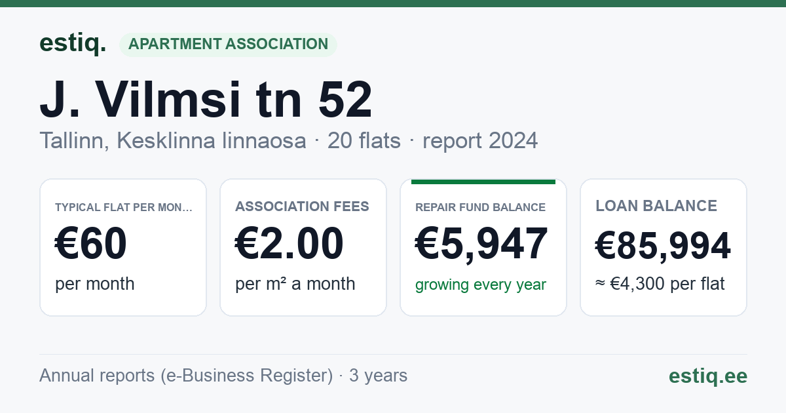The image size is (786, 413).
Task: Click the J. Vilmsi tn 52 heading
Action: 206,99
